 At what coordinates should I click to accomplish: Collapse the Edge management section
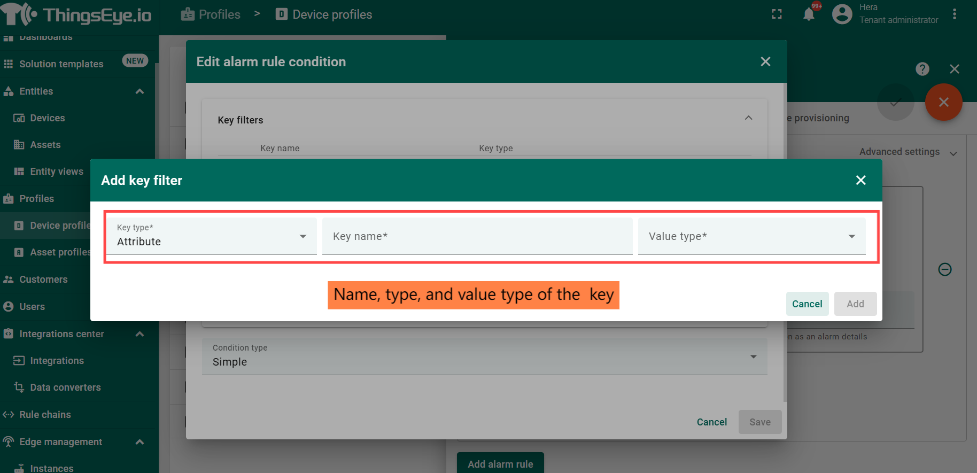pyautogui.click(x=139, y=442)
